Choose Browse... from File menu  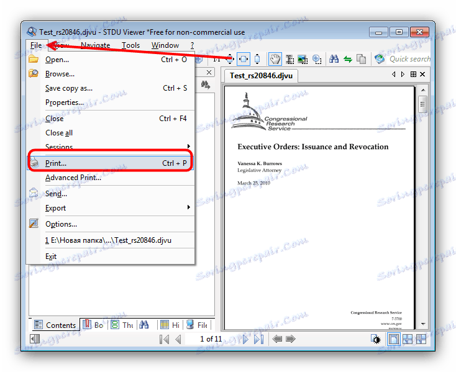click(111, 74)
